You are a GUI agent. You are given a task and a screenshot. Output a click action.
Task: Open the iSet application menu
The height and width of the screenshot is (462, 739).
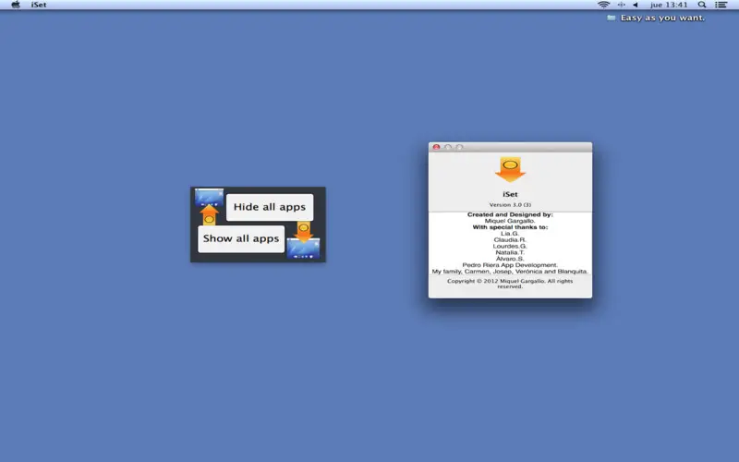point(39,5)
